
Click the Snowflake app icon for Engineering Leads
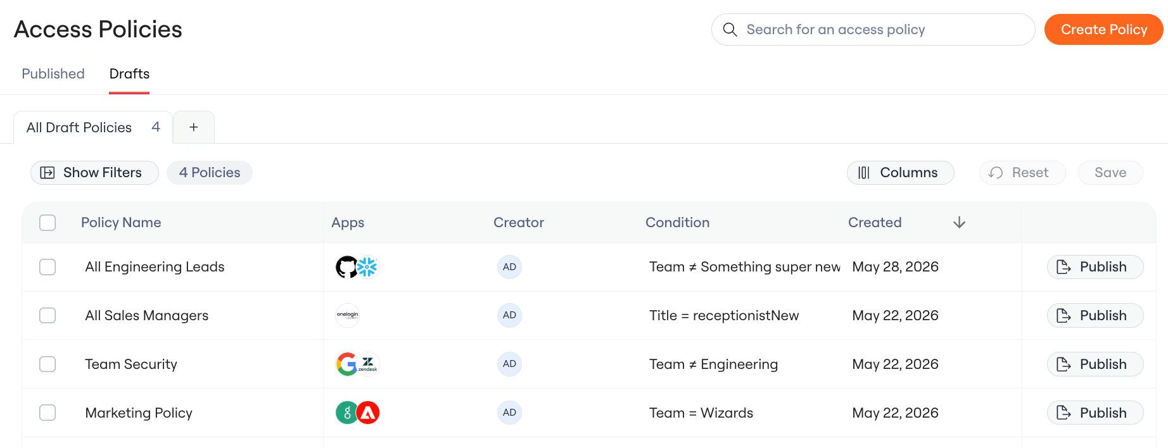[367, 267]
